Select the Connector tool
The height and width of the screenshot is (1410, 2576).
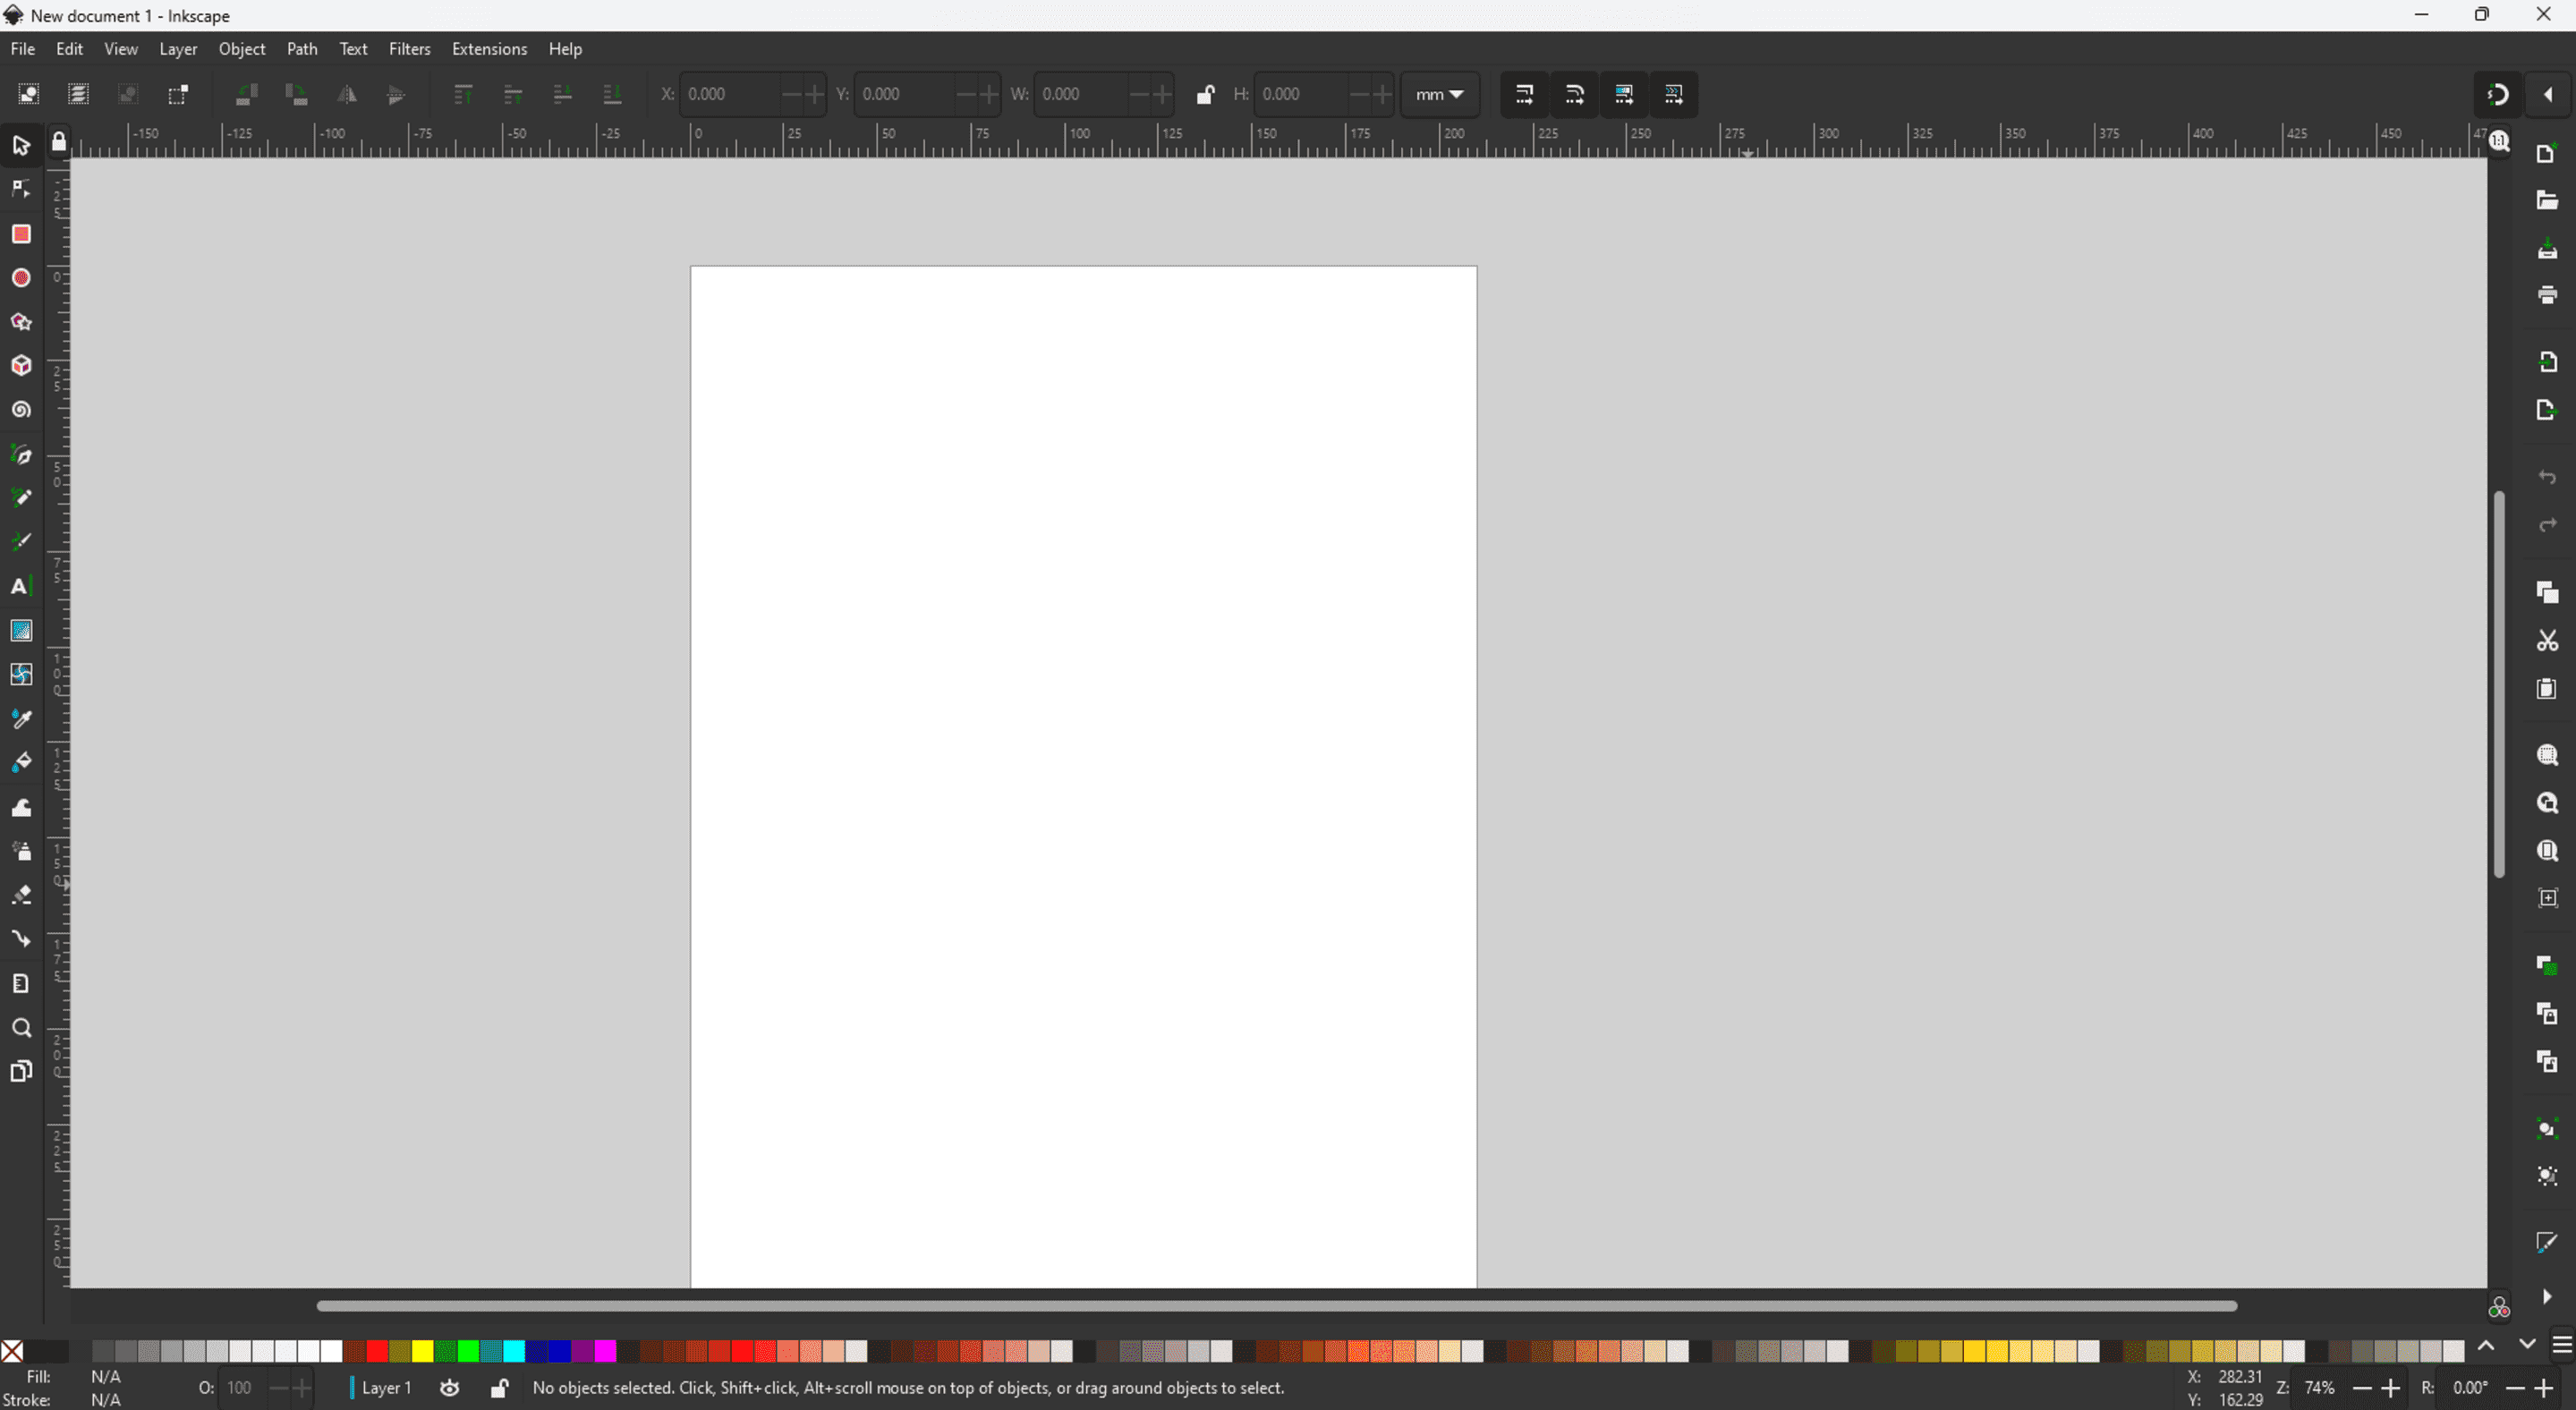[x=21, y=939]
